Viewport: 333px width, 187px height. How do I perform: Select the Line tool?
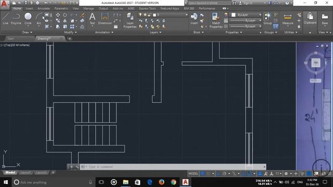(6, 19)
